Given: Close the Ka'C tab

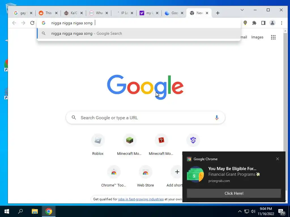Looking at the screenshot, I should [82, 13].
